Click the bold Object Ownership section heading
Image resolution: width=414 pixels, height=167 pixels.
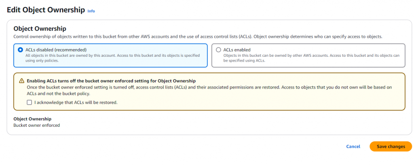[x=40, y=29]
